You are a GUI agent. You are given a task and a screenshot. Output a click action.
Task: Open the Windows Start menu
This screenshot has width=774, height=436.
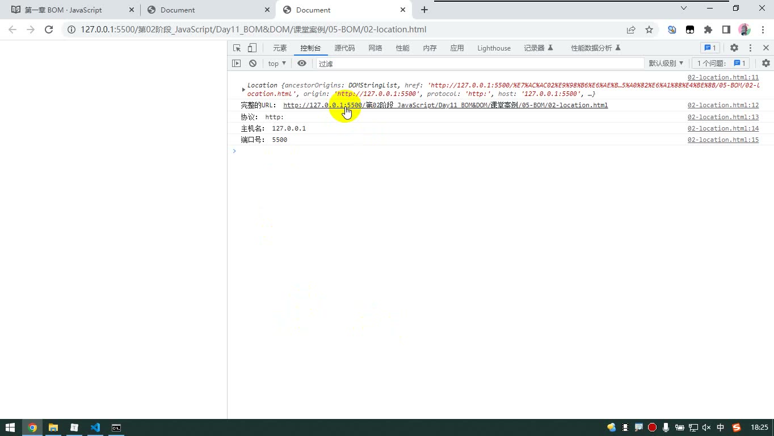pos(10,427)
